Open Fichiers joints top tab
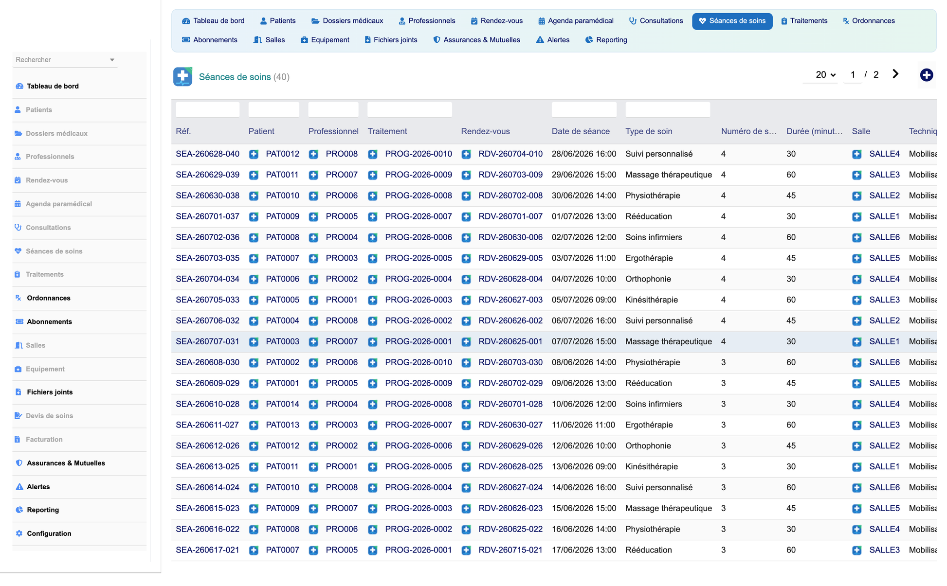The width and height of the screenshot is (947, 586). [391, 40]
